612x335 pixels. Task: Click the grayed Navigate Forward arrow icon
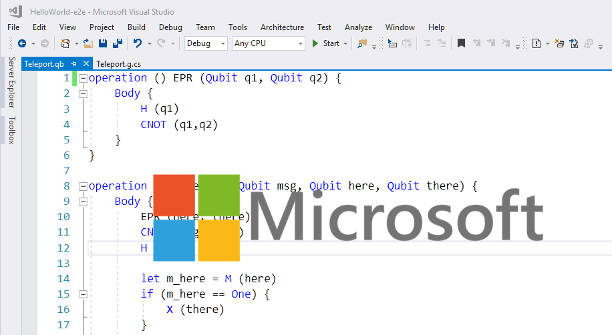[45, 43]
